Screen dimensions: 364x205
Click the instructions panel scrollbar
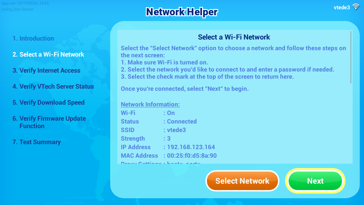click(351, 57)
